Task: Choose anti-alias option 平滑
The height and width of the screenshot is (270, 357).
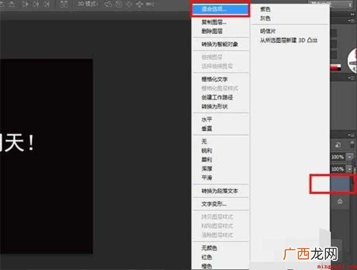Action: click(207, 177)
